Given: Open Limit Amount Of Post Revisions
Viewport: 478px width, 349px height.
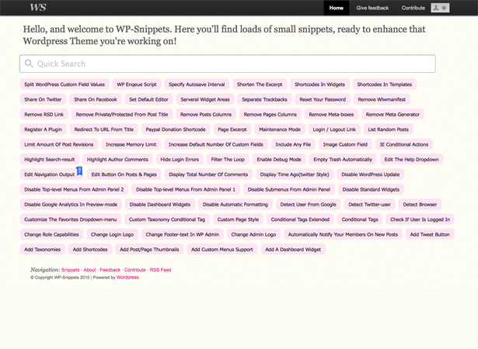Looking at the screenshot, I should [x=59, y=144].
